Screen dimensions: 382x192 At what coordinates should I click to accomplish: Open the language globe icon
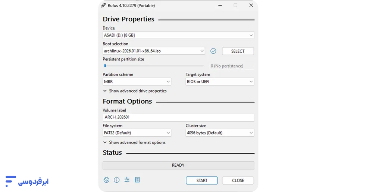click(106, 180)
